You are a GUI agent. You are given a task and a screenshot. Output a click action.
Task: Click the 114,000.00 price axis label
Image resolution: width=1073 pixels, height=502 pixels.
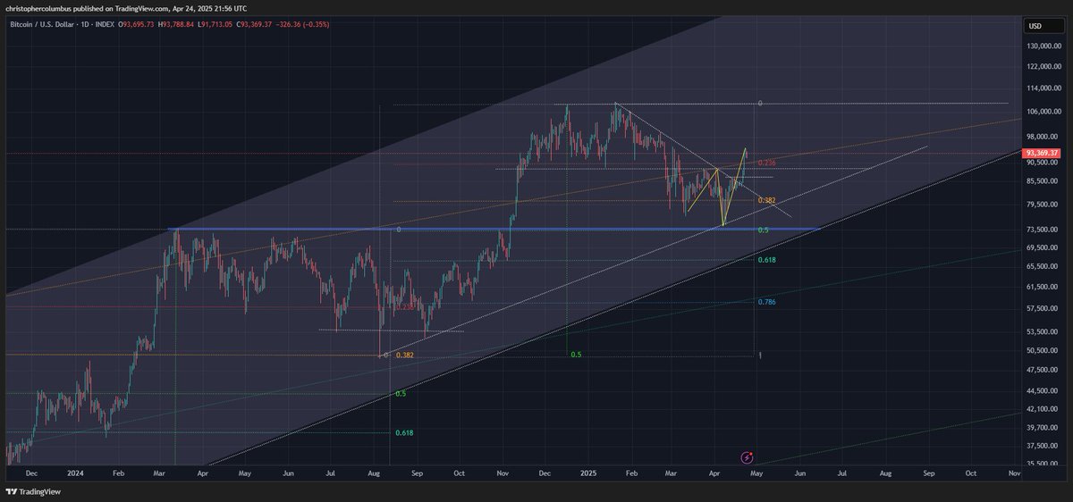pos(1044,89)
